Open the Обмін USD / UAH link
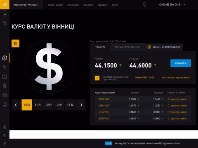 point(144,78)
